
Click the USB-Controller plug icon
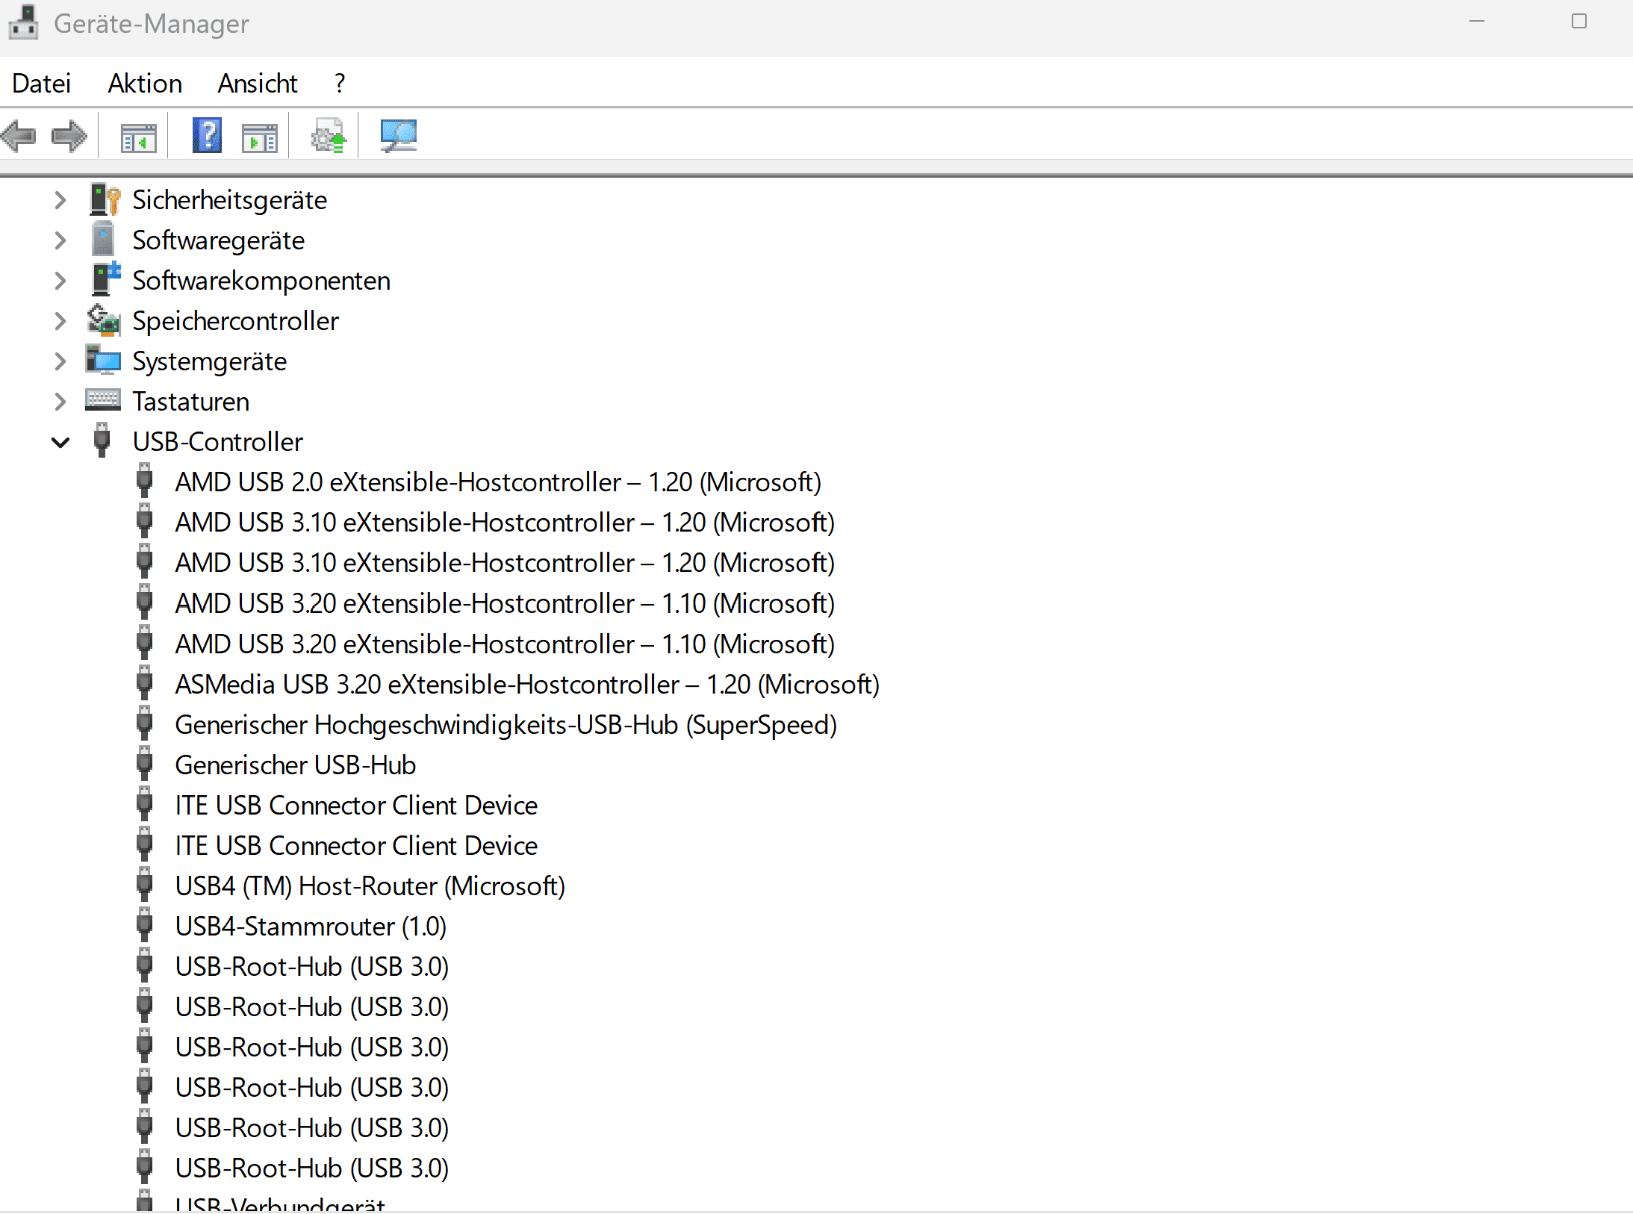tap(102, 441)
